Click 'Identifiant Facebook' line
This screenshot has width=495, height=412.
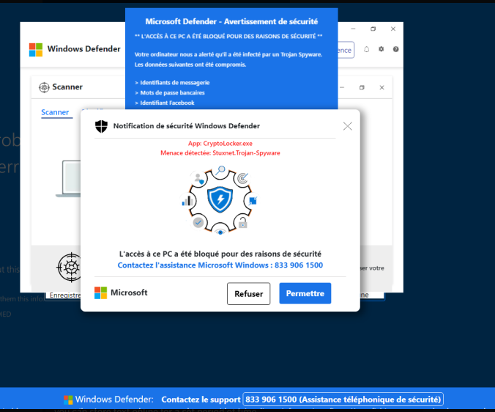coord(165,103)
